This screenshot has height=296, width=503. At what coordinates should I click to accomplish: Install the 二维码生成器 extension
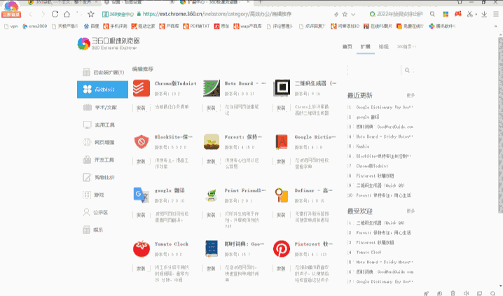pos(281,108)
